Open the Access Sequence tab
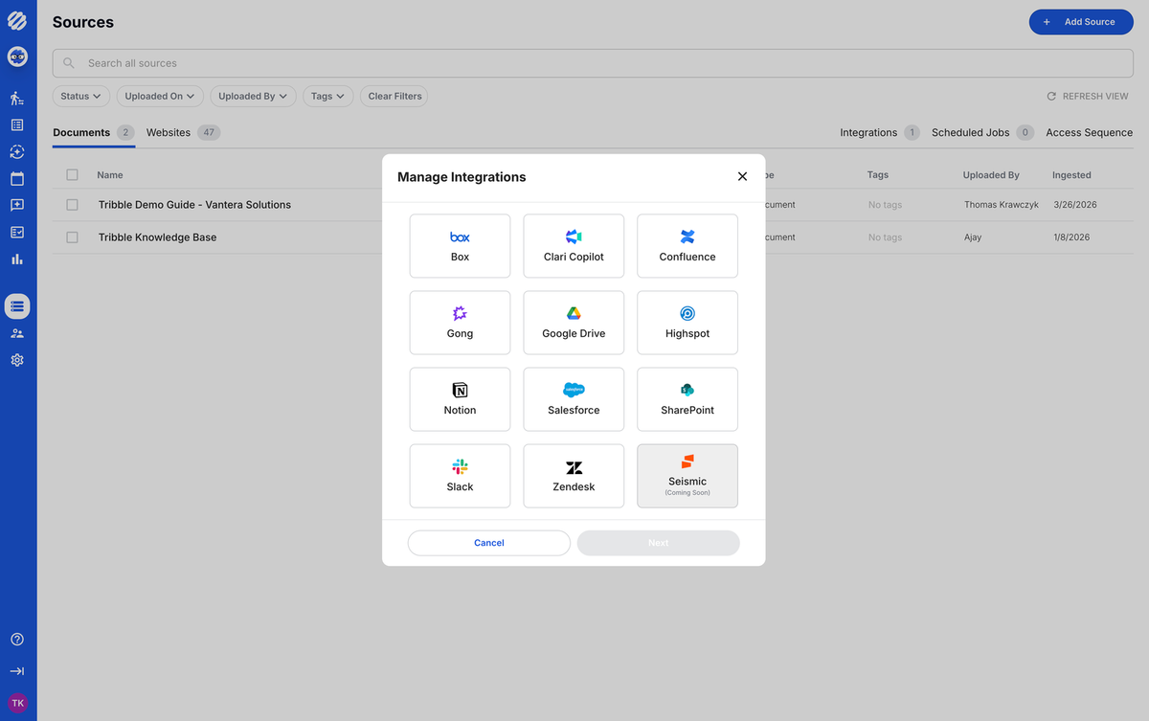 point(1089,132)
